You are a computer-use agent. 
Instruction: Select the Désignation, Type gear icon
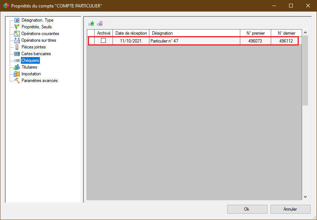point(17,20)
